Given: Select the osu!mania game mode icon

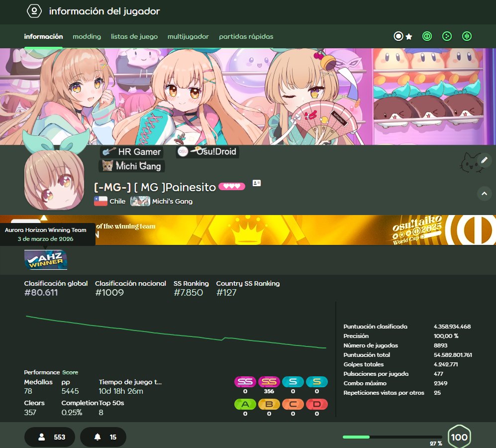Looking at the screenshot, I should (x=467, y=36).
